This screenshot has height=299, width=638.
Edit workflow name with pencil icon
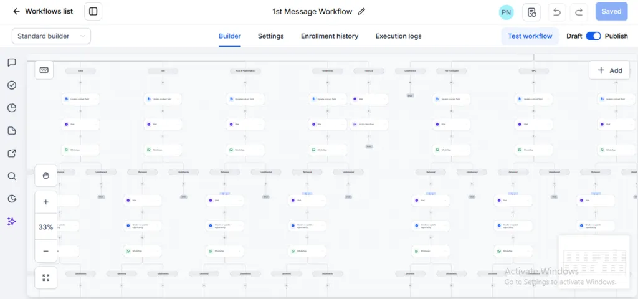(x=361, y=12)
